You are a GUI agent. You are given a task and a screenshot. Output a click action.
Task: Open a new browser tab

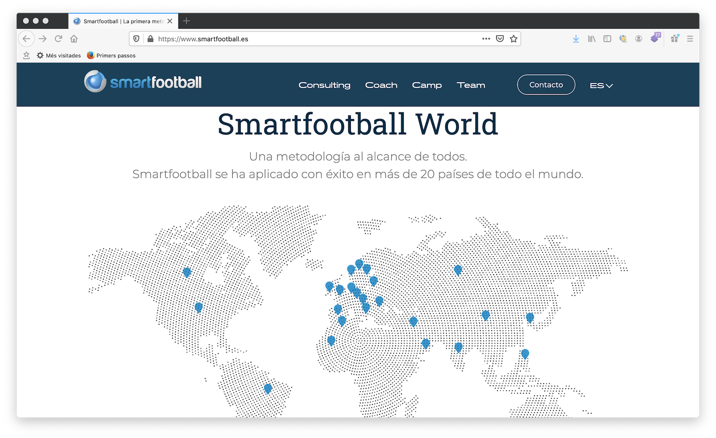(187, 21)
